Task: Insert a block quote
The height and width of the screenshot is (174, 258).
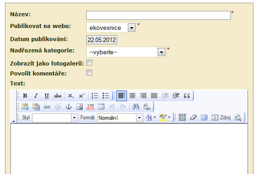Action: click(x=187, y=96)
